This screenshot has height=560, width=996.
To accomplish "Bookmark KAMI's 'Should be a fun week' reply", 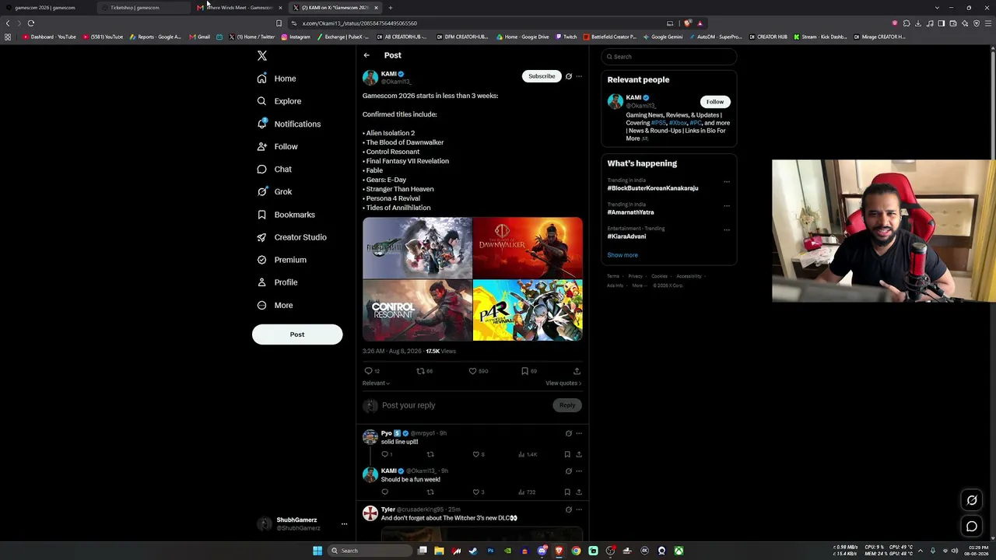I will point(567,492).
